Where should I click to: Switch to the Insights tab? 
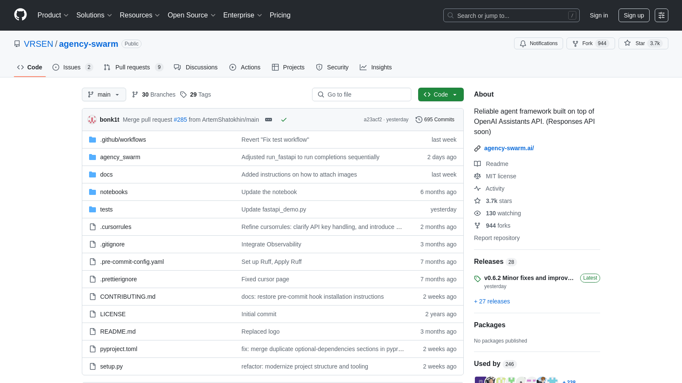376,67
